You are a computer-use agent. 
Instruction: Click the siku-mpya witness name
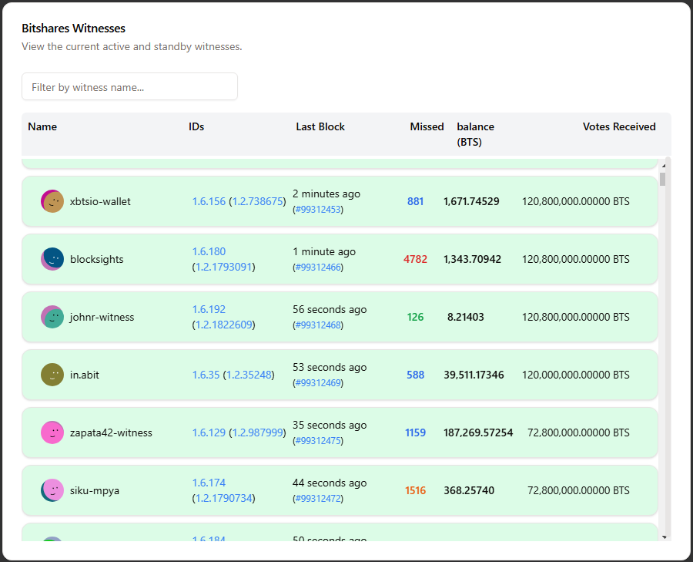tap(95, 490)
